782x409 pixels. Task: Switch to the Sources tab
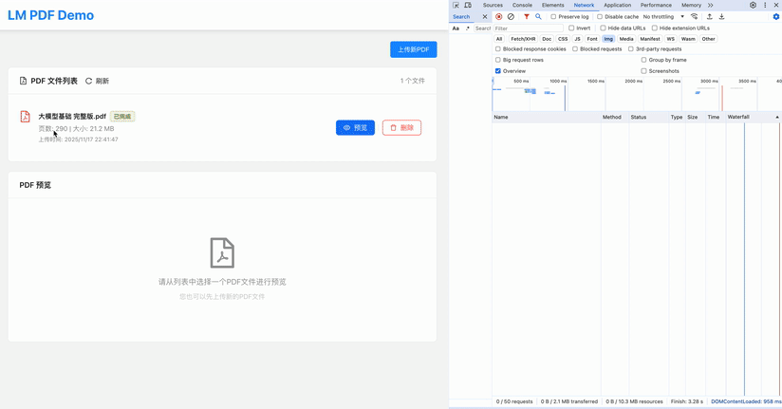(493, 5)
